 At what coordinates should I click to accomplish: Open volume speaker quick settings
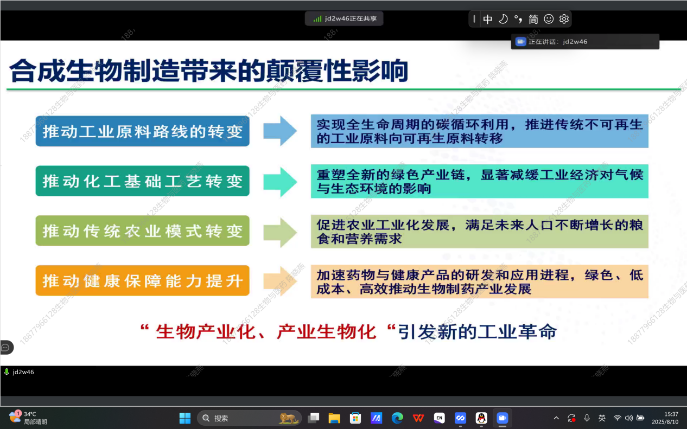[x=629, y=418]
